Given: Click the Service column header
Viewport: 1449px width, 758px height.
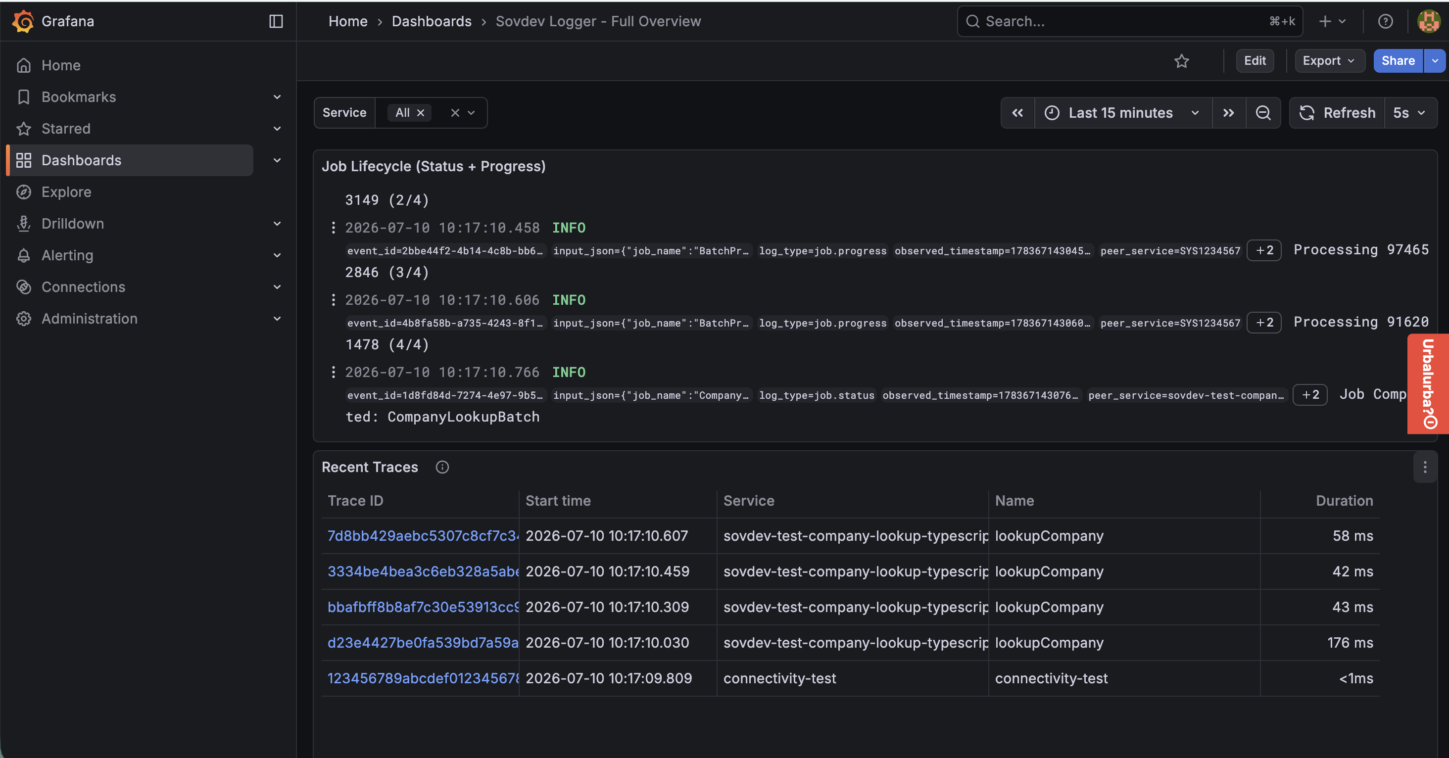Looking at the screenshot, I should [749, 501].
